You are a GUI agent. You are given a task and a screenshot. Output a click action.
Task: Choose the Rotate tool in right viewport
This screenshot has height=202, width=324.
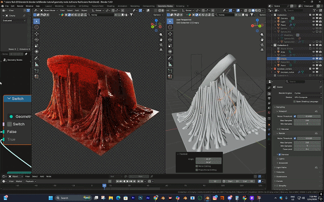coord(171,39)
